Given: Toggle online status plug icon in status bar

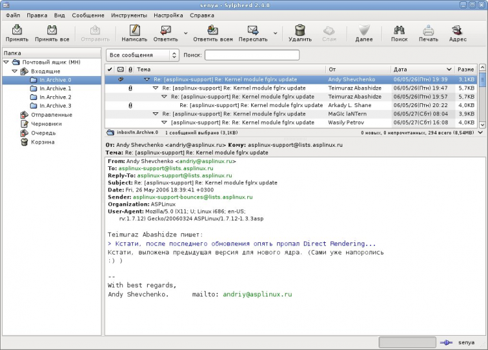Looking at the screenshot, I should tap(446, 342).
